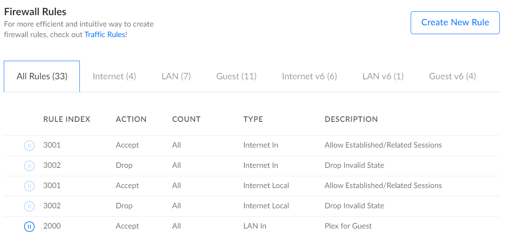View the LAN v6 (1) tab
The height and width of the screenshot is (234, 515).
point(383,76)
